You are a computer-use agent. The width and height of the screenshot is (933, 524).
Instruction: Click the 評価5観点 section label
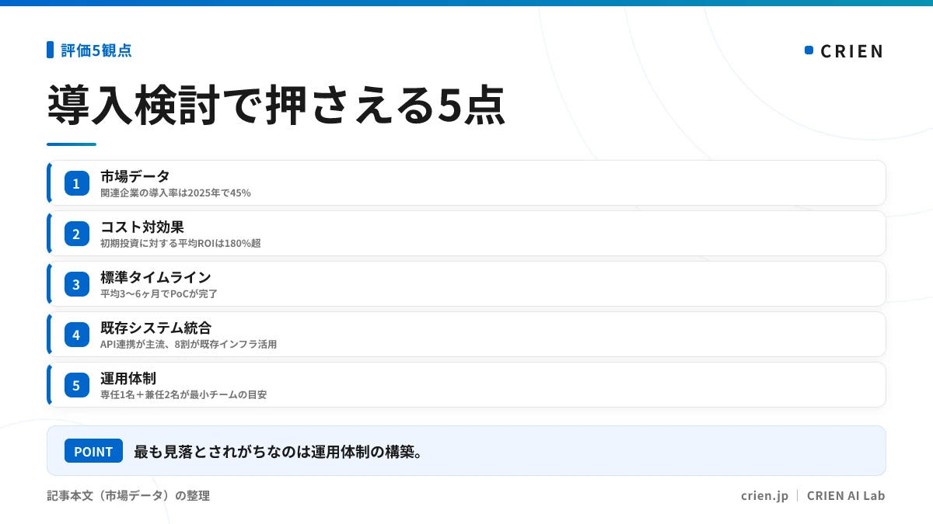pos(96,50)
